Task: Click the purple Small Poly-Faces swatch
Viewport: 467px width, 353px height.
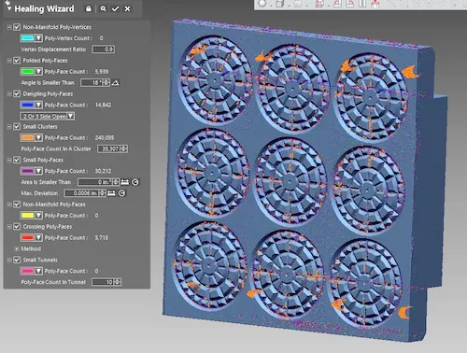Action: (27, 171)
